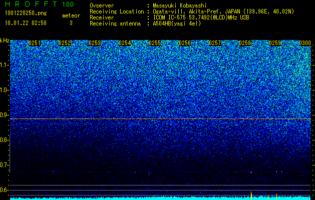Click the tallest yellow spike in bottom power graph

[251, 195]
